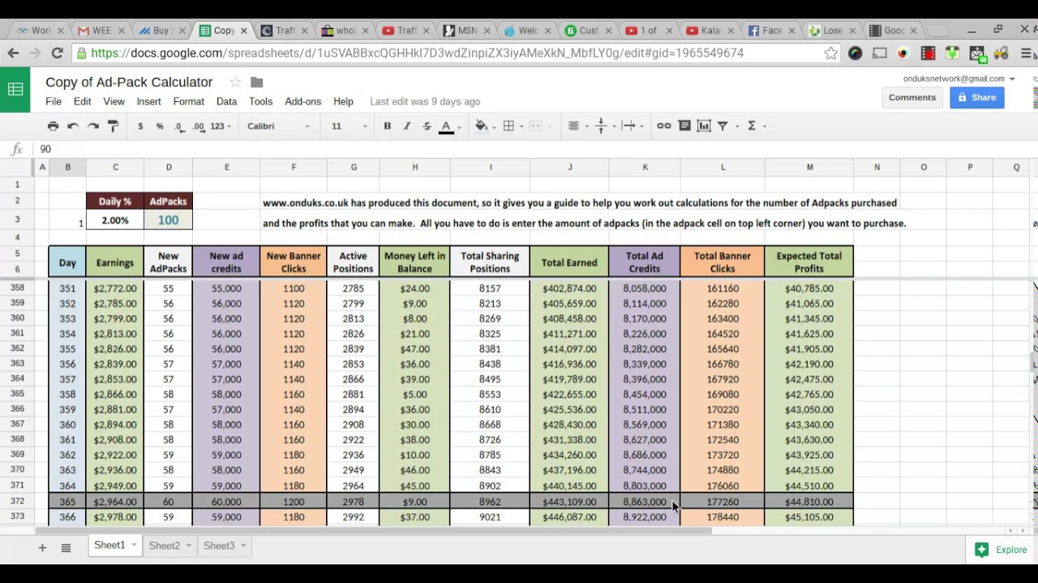Select the AdPacks cell with value 100
The image size is (1038, 583).
[x=169, y=220]
